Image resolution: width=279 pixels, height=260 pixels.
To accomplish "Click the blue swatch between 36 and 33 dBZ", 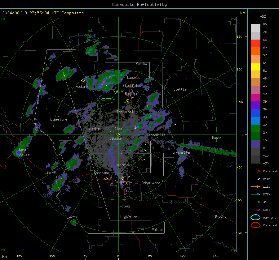I will 255,113.
